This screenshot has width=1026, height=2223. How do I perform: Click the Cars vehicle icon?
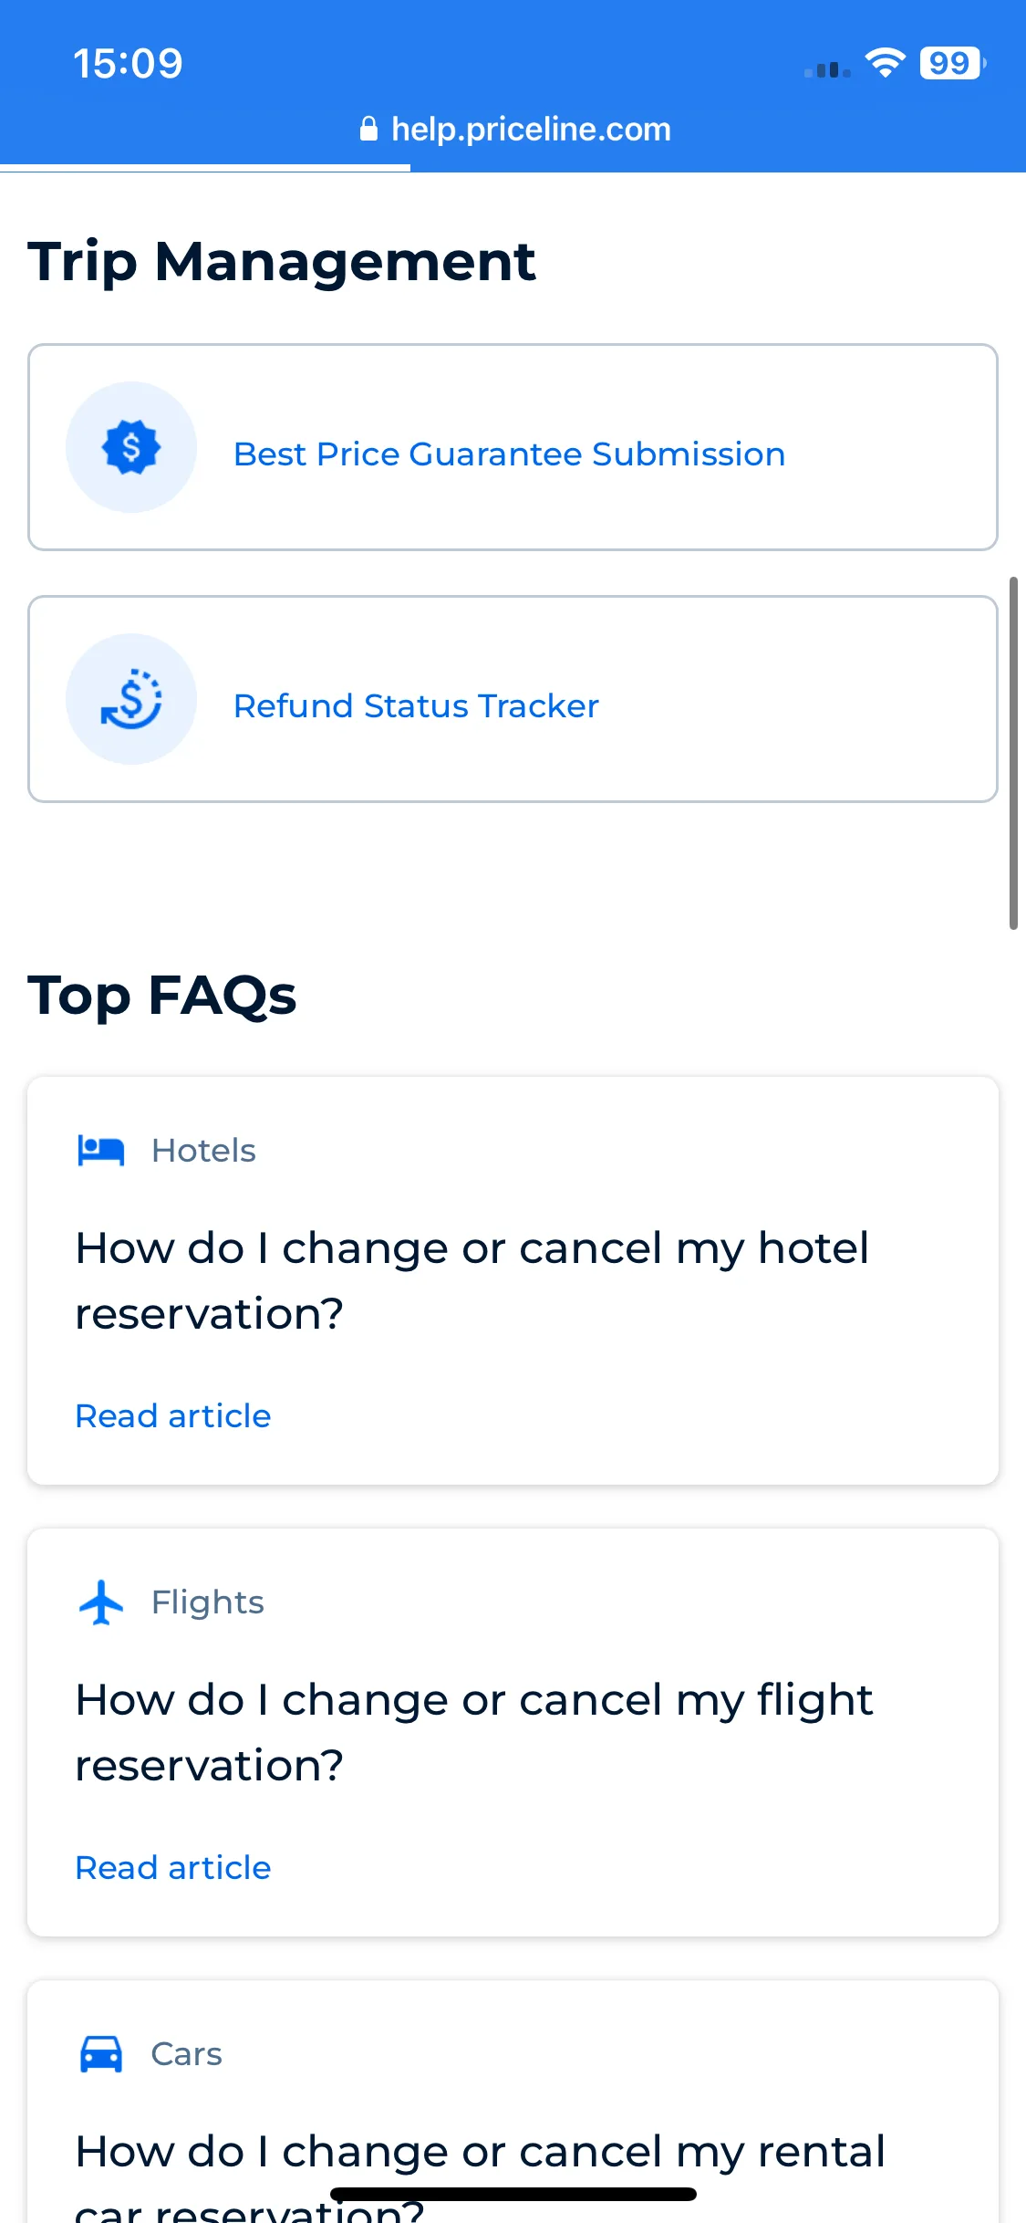tap(101, 2054)
